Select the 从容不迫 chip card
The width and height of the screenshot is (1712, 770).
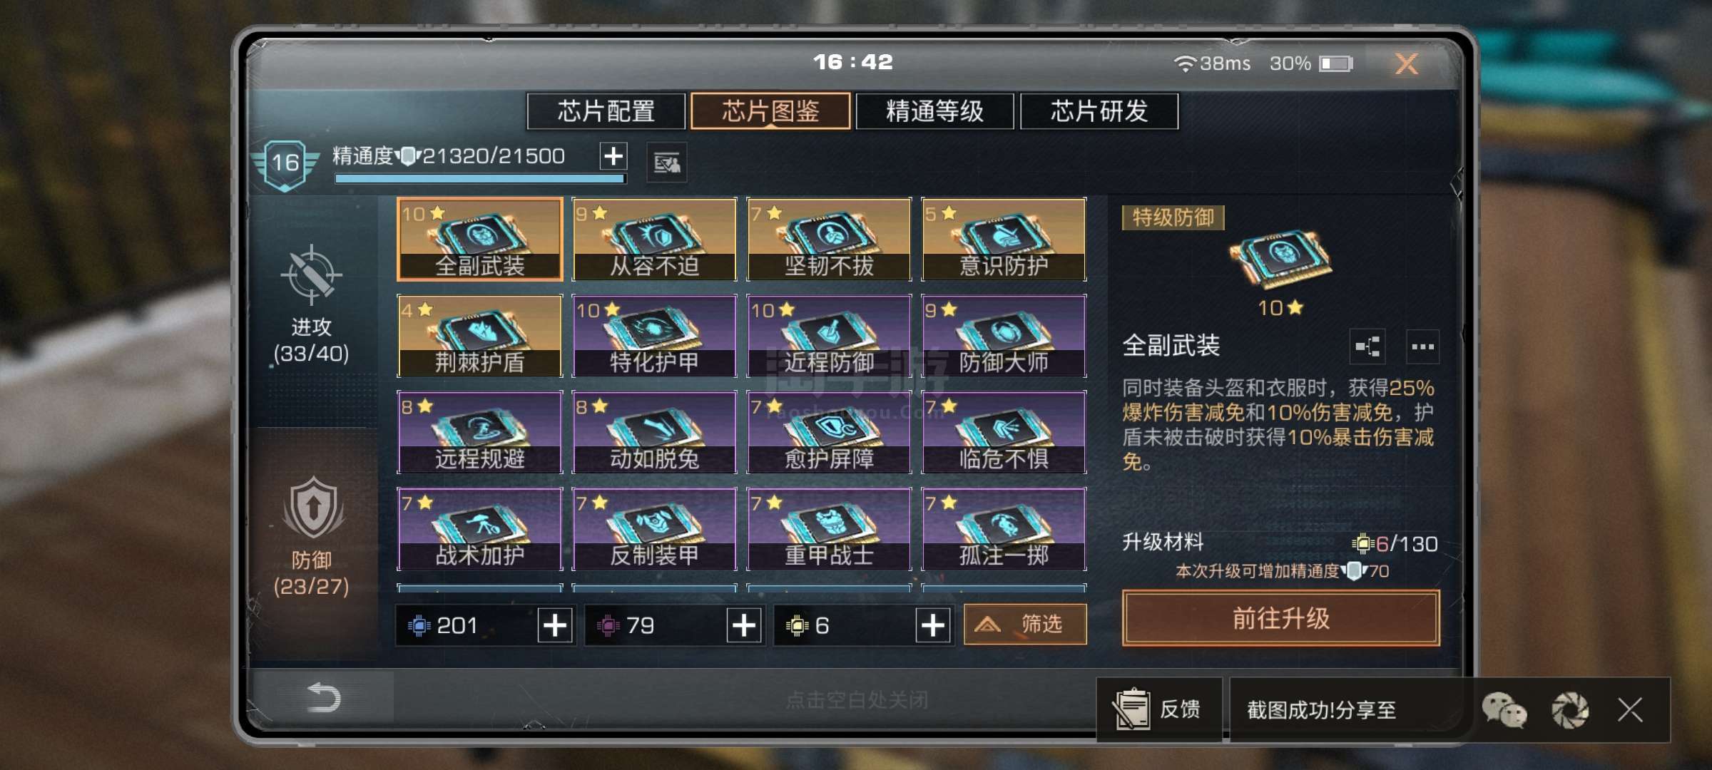[654, 240]
